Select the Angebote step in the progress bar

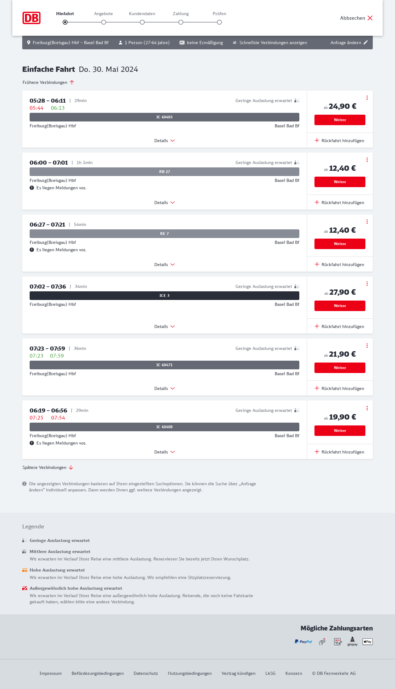(104, 22)
